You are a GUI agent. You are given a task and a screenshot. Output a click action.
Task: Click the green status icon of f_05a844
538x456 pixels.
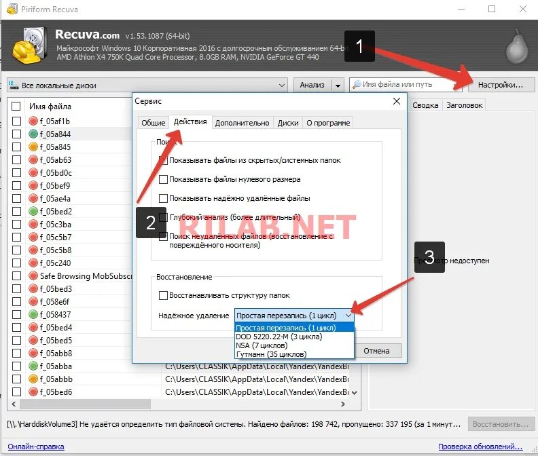coord(33,134)
